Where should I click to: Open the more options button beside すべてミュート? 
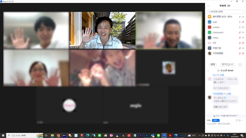[x=240, y=64]
